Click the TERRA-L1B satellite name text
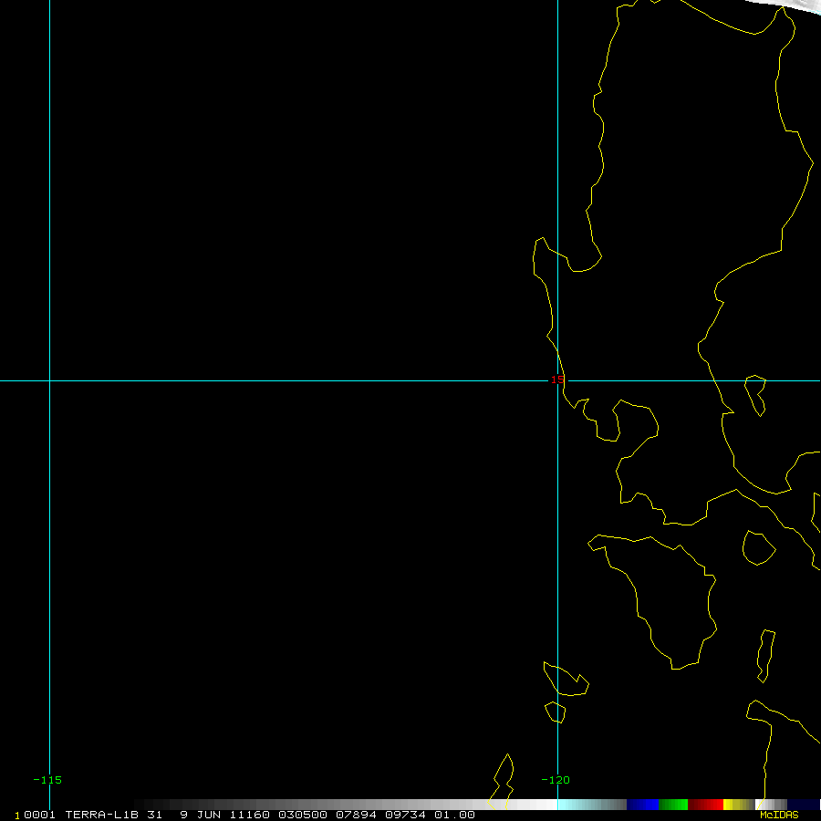The width and height of the screenshot is (821, 821). [100, 815]
